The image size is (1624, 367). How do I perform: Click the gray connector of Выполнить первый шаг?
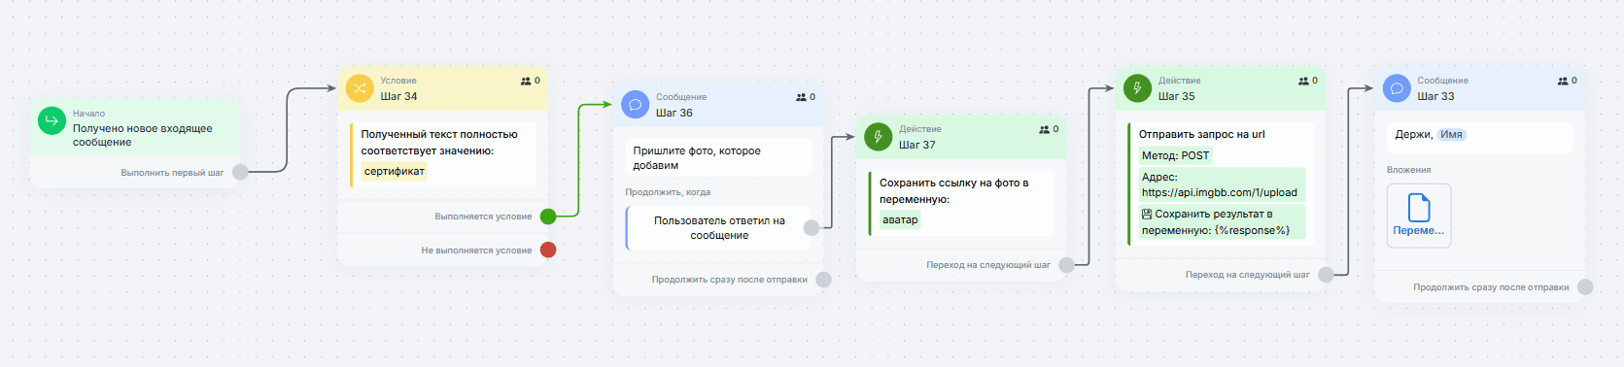pos(240,172)
